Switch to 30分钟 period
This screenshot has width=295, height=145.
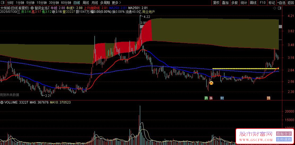tap(54, 3)
